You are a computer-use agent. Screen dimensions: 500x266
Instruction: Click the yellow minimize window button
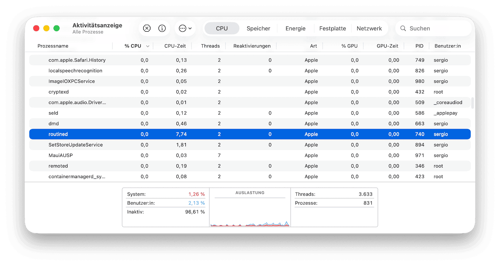[x=46, y=28]
